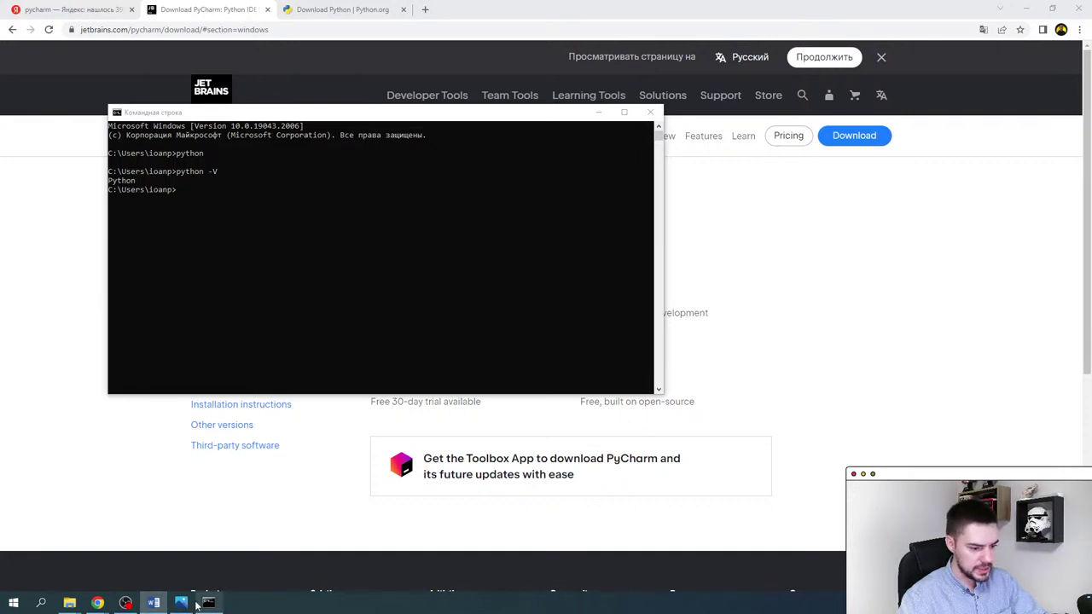Viewport: 1092px width, 614px height.
Task: Open the browser side panel icon
Action: click(1043, 30)
